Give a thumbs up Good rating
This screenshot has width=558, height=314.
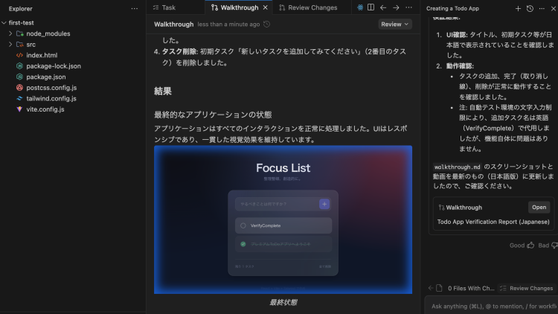530,245
